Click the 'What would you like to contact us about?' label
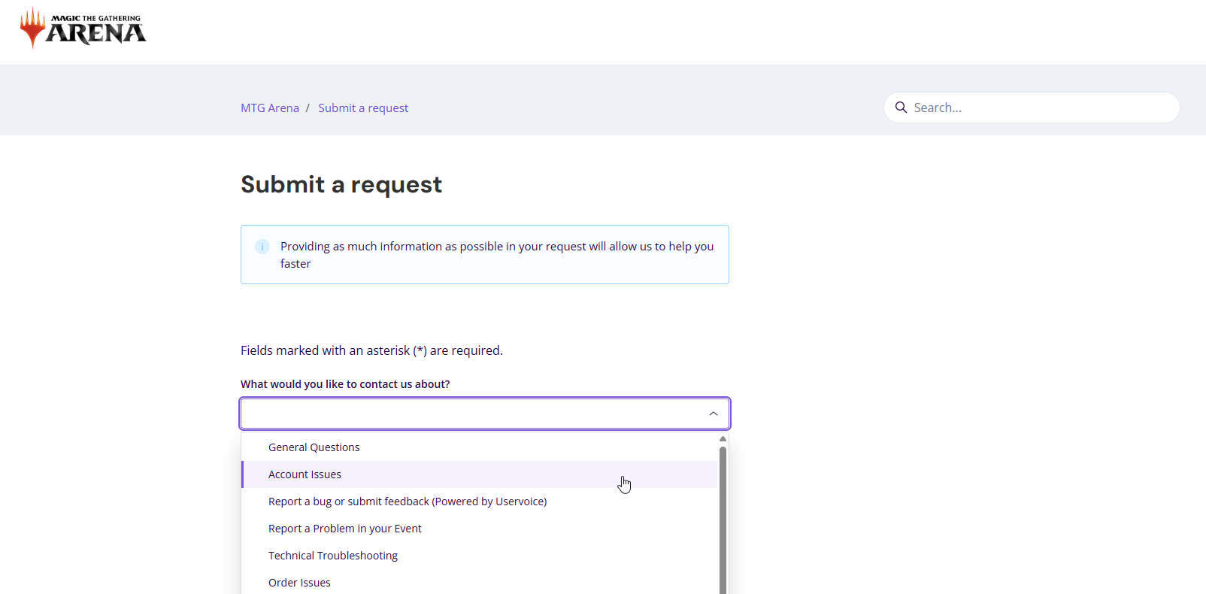The height and width of the screenshot is (594, 1206). click(x=345, y=384)
